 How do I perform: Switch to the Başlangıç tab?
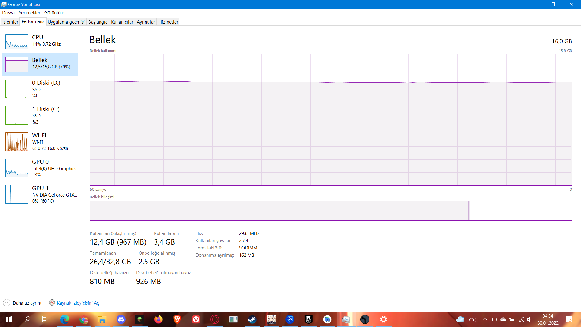pos(98,22)
